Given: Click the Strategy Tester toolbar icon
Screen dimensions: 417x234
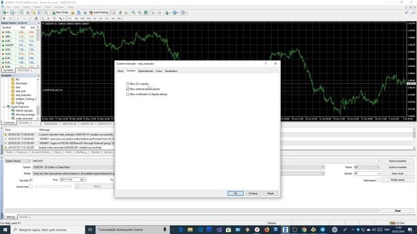Looking at the screenshot, I should (x=46, y=12).
